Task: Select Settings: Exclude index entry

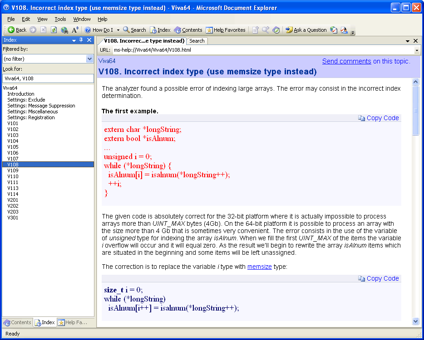Action: click(26, 100)
